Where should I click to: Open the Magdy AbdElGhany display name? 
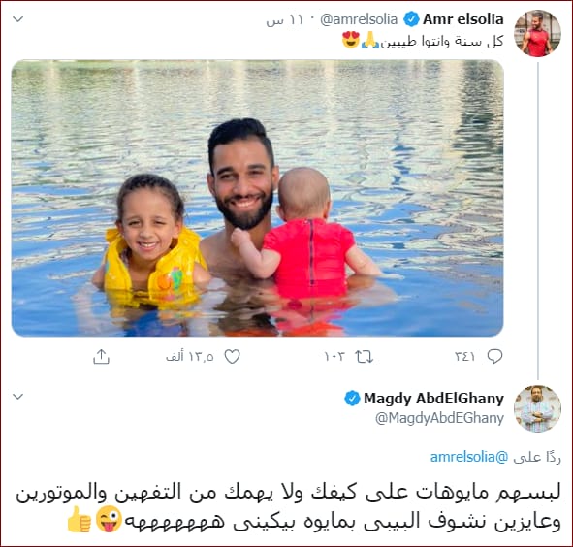click(x=433, y=399)
